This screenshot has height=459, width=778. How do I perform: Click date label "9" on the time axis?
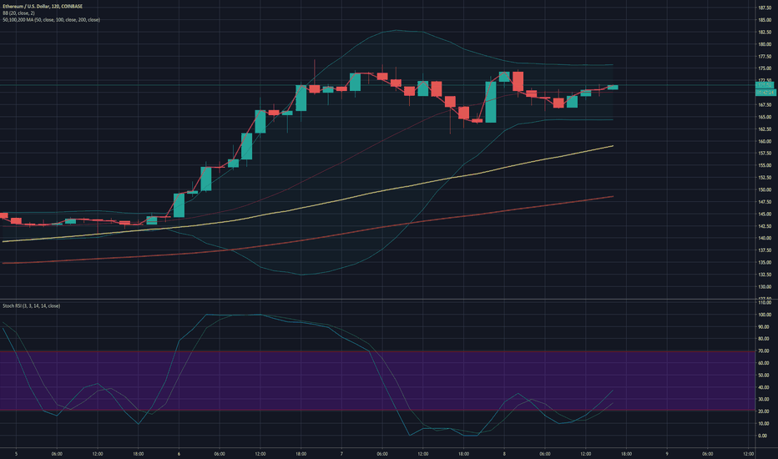(667, 454)
